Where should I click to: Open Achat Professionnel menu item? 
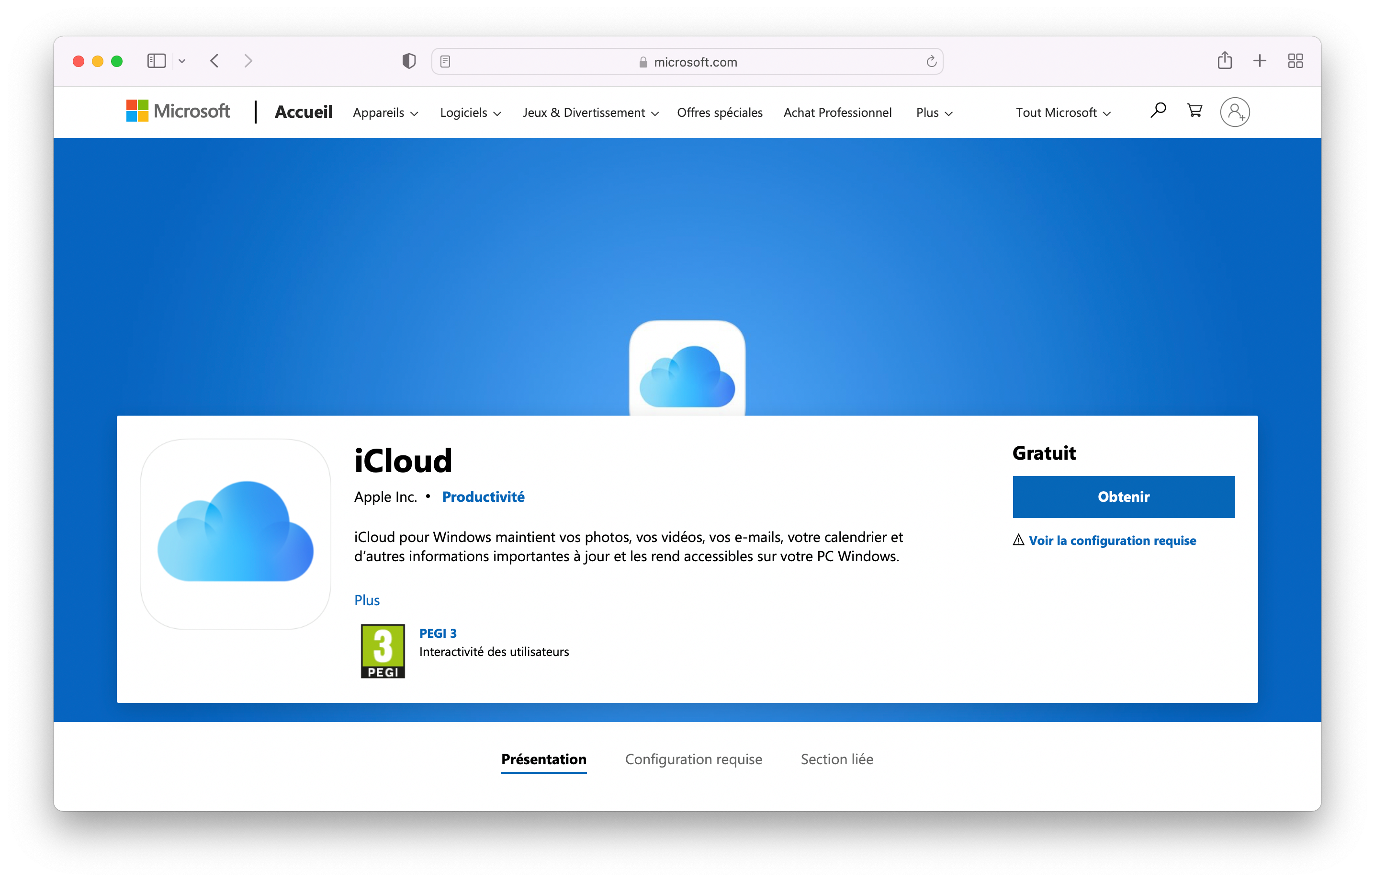tap(837, 113)
